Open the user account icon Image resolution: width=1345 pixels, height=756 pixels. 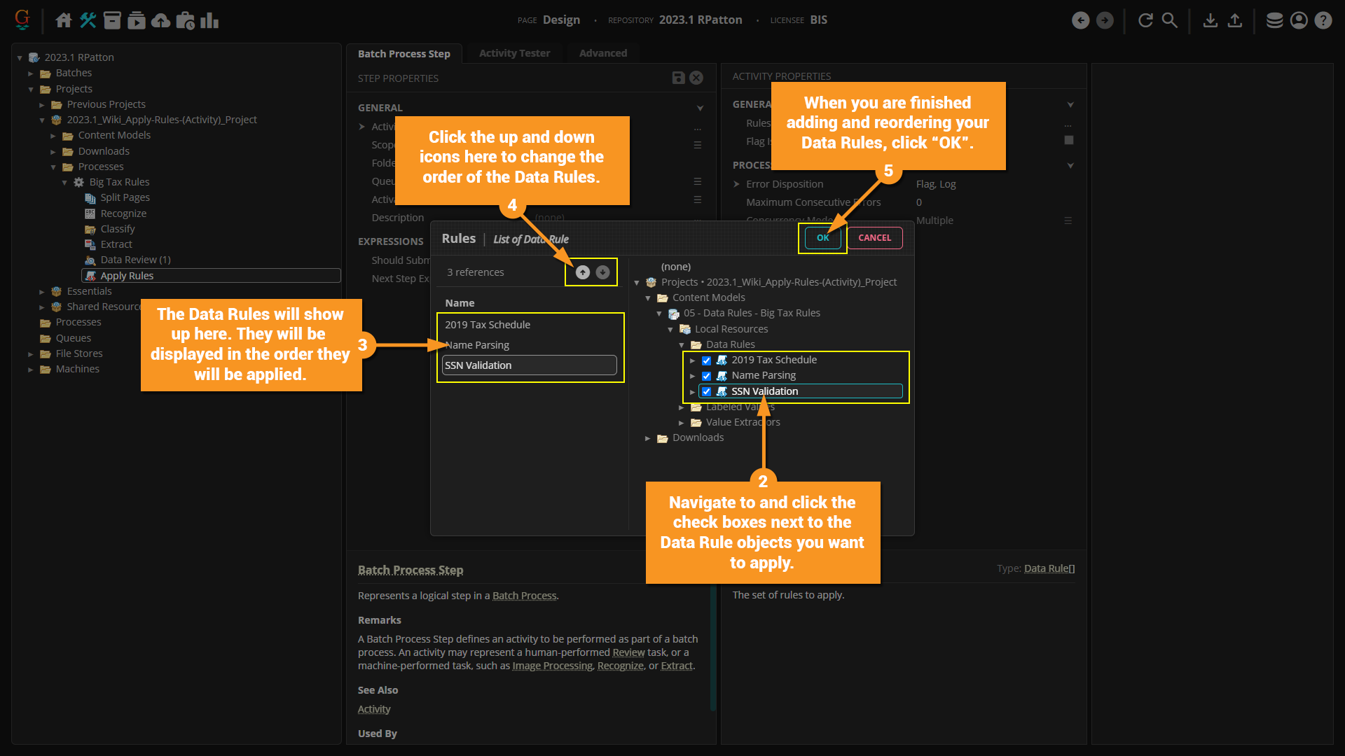1299,20
